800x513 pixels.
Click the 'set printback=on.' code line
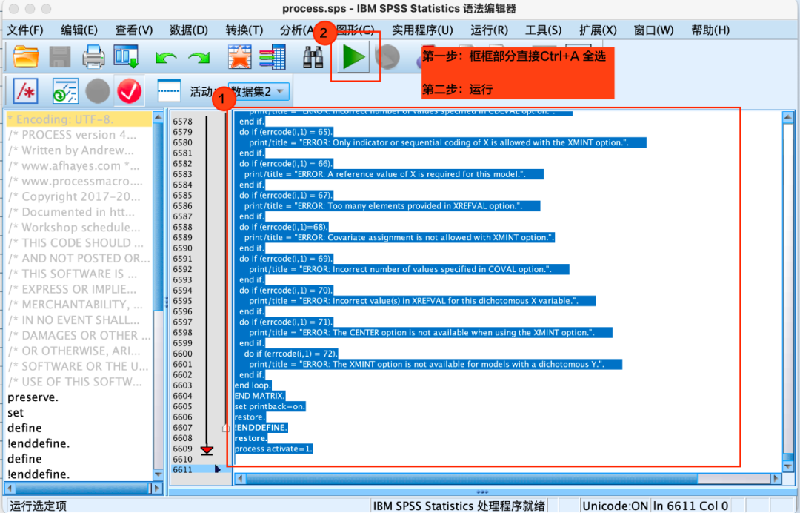[270, 406]
